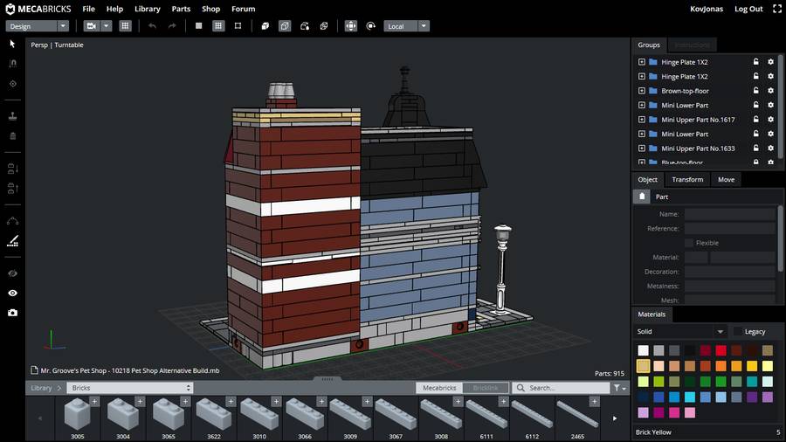The height and width of the screenshot is (442, 786).
Task: Toggle the outlined cube toolbar icon
Action: (285, 26)
